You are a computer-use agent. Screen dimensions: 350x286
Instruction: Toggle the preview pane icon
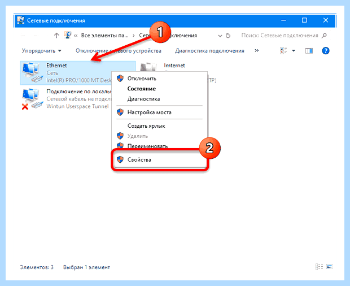(x=309, y=51)
